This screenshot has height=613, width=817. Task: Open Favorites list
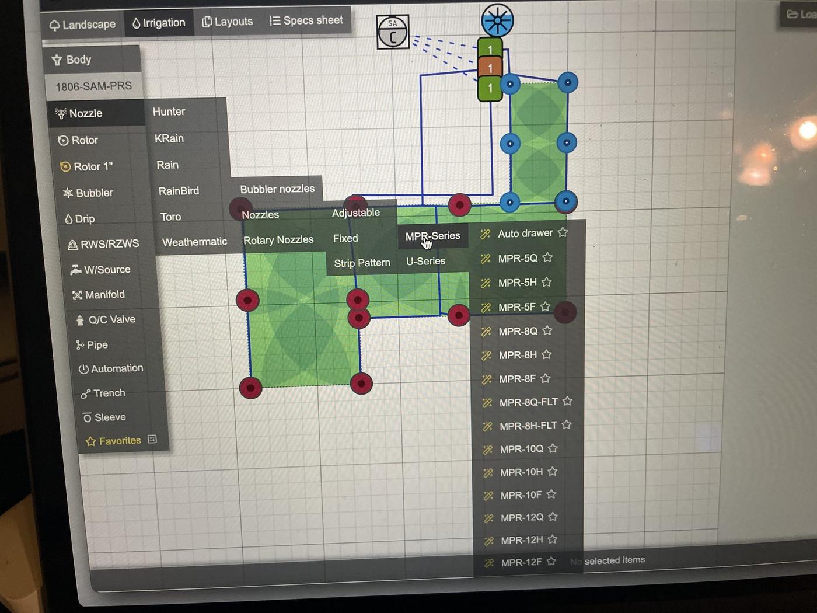[114, 441]
